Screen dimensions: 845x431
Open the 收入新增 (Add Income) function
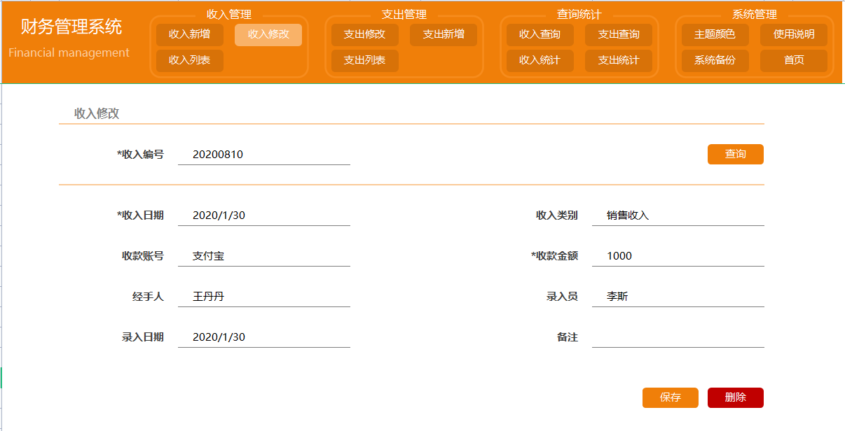pos(188,34)
